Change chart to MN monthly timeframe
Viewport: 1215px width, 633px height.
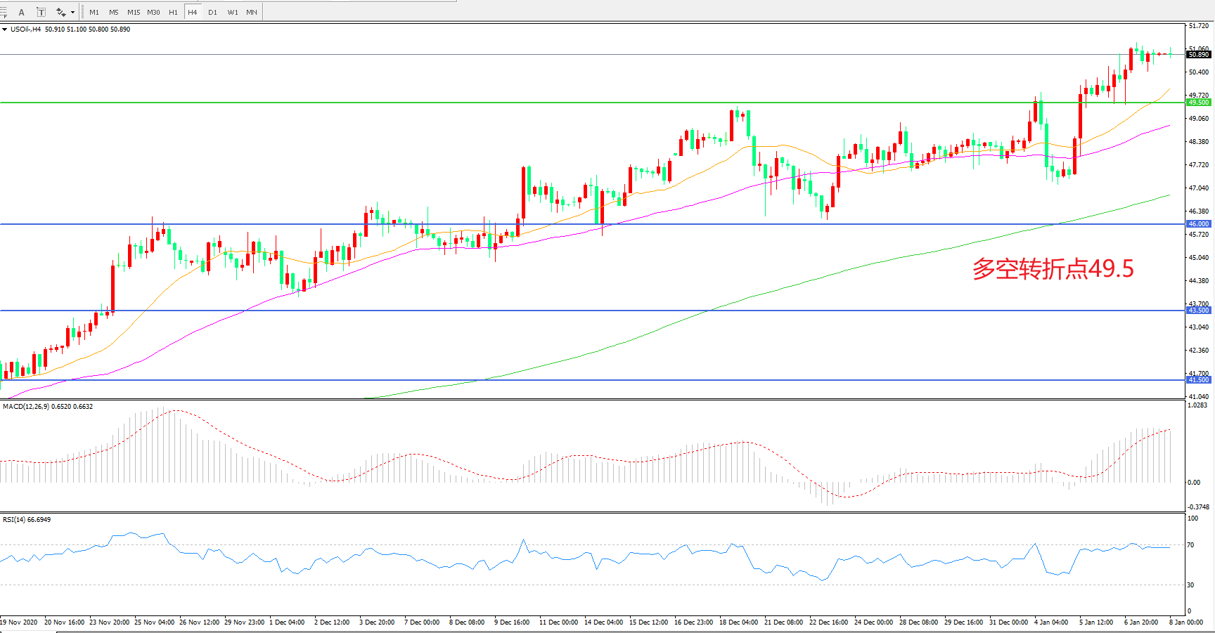pos(252,12)
